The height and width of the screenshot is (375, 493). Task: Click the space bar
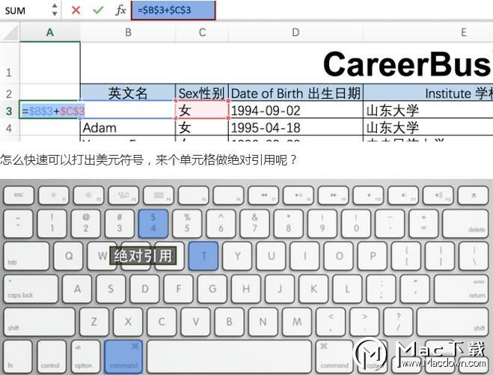pos(229,356)
